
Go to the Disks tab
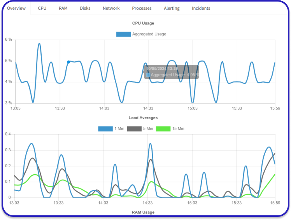click(85, 8)
